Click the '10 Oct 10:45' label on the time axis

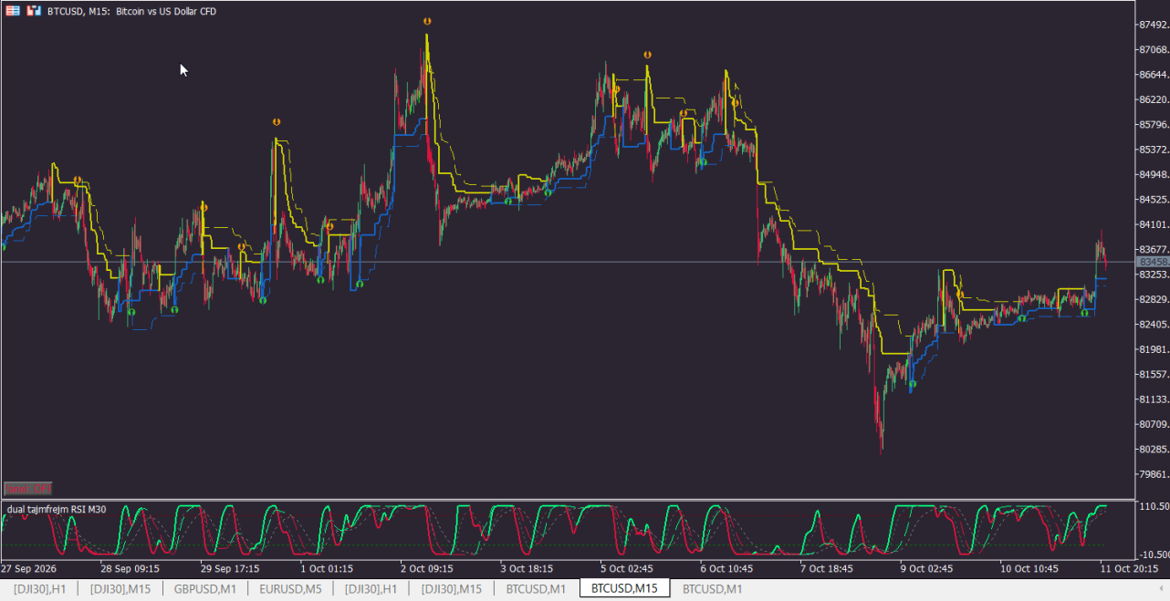pyautogui.click(x=1029, y=568)
